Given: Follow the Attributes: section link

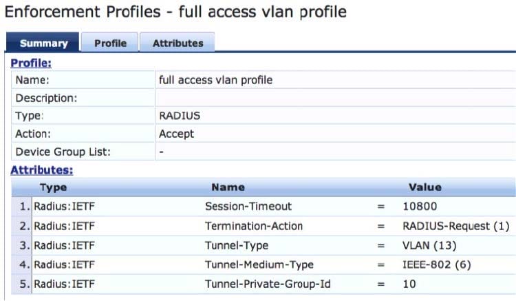Looking at the screenshot, I should pyautogui.click(x=42, y=170).
